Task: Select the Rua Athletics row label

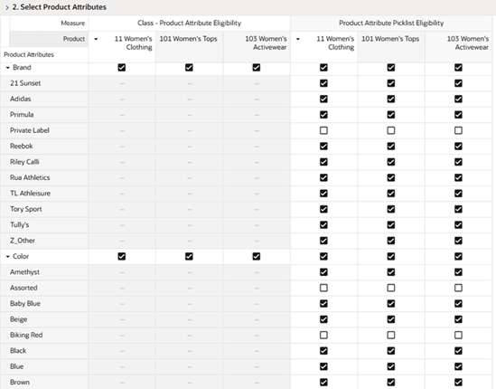Action: click(x=30, y=177)
